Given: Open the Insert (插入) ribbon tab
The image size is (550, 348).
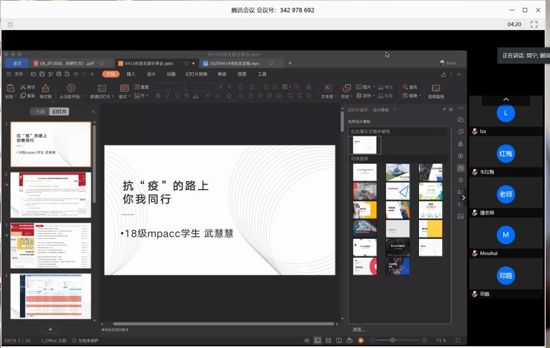Looking at the screenshot, I should pos(131,74).
